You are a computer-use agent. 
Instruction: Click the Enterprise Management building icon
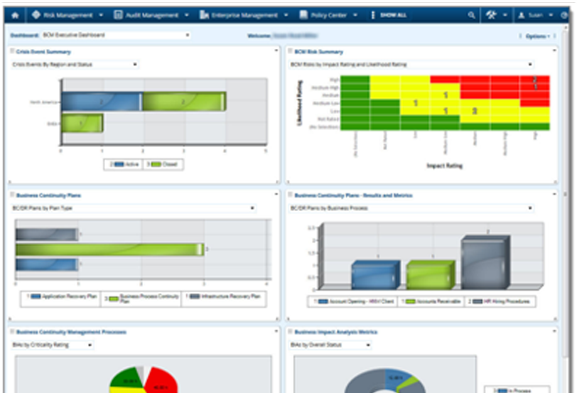coord(204,15)
